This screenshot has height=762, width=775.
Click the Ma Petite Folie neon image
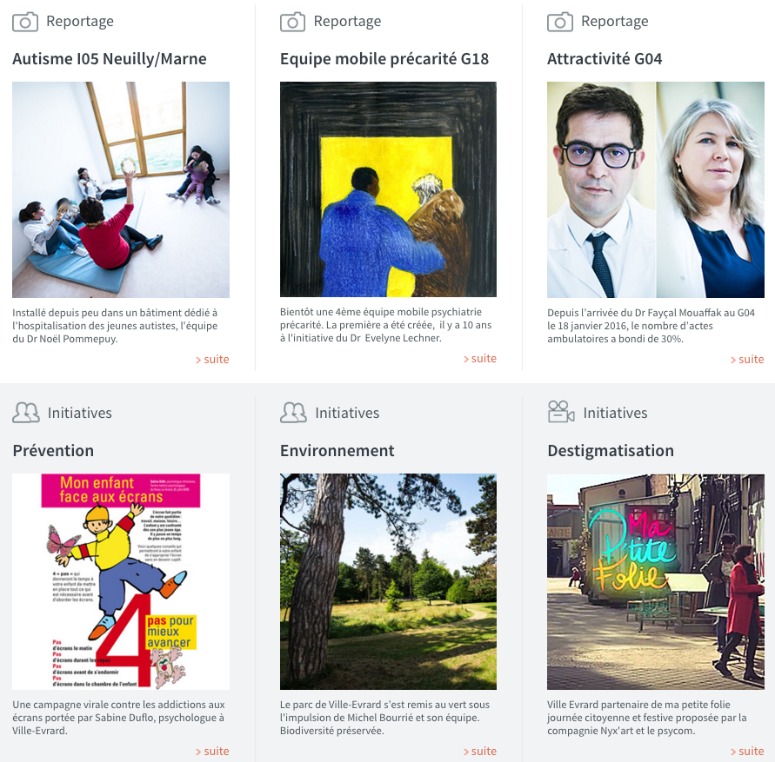tap(655, 582)
